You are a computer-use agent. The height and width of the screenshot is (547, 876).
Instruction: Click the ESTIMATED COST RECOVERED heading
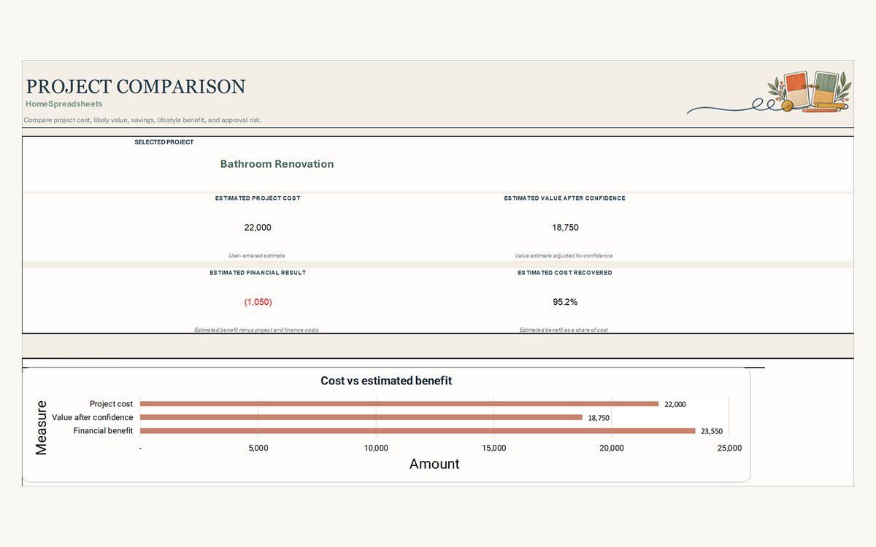click(565, 273)
